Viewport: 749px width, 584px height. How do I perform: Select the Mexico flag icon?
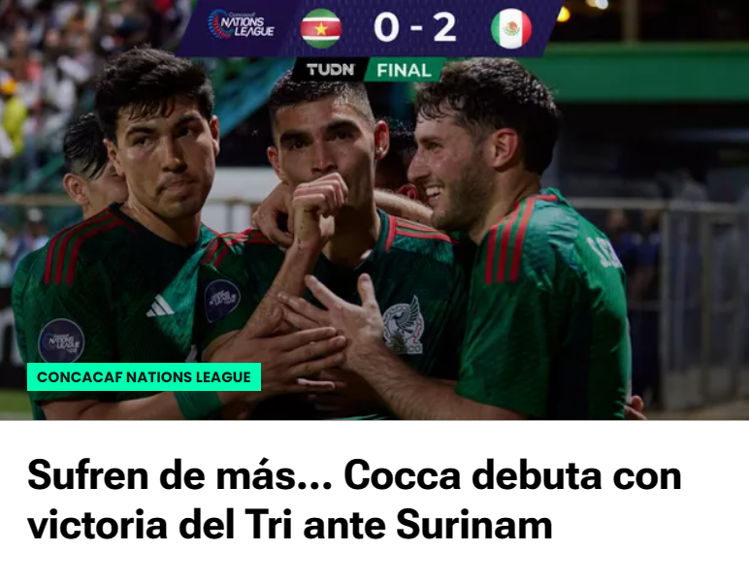(x=511, y=29)
